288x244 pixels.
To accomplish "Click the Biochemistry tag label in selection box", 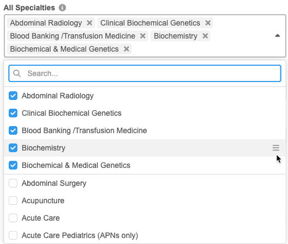I will pyautogui.click(x=176, y=36).
